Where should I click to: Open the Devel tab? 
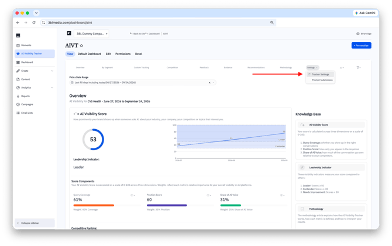pyautogui.click(x=139, y=54)
